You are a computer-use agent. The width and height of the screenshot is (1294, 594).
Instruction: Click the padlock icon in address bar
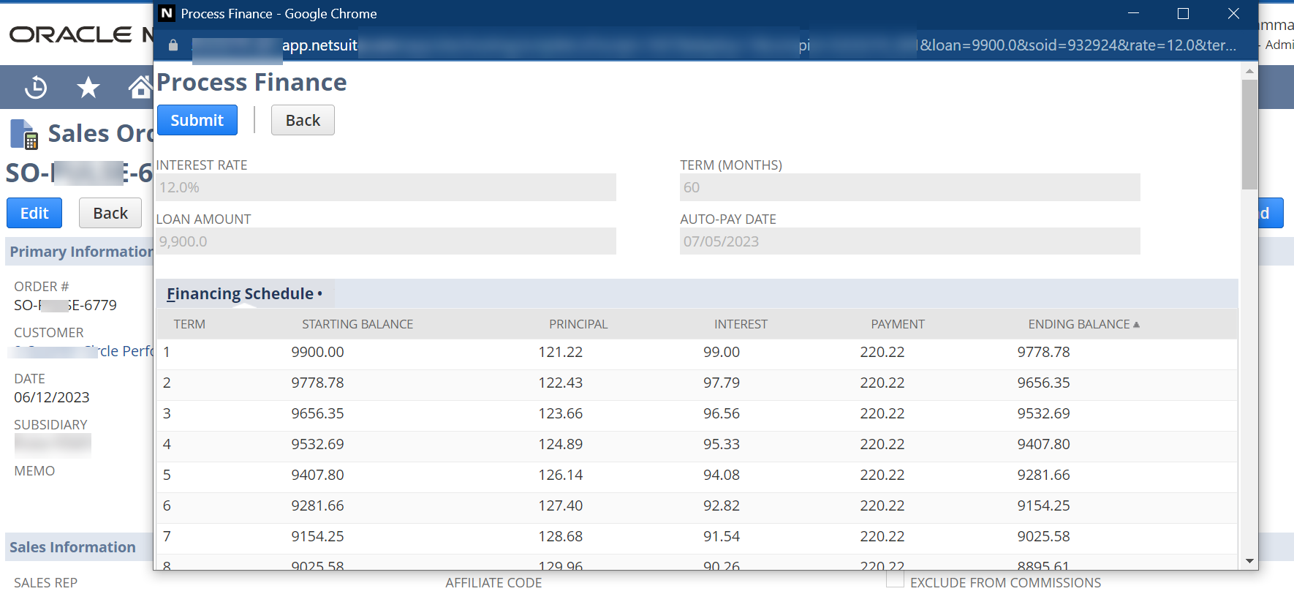(x=173, y=45)
